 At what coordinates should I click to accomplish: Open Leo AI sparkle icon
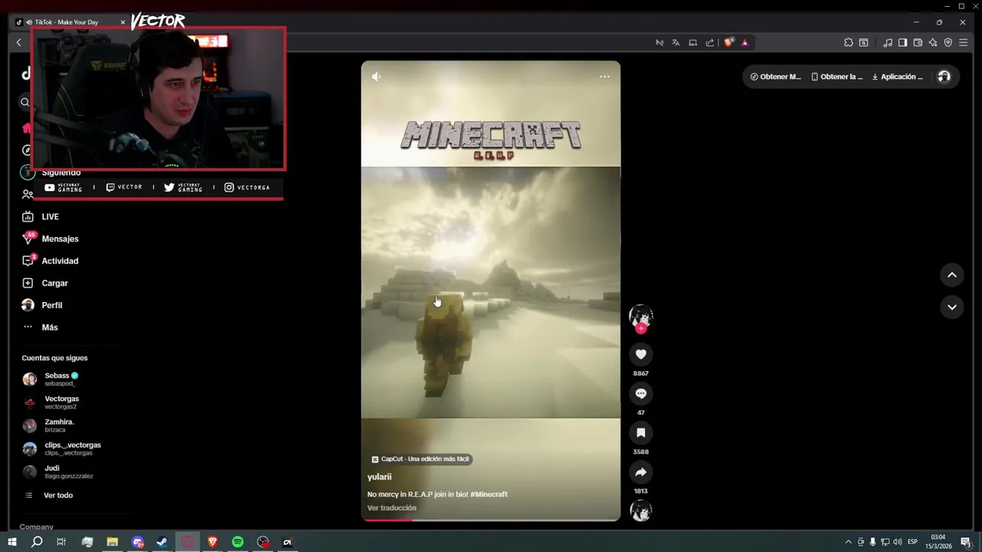click(933, 43)
